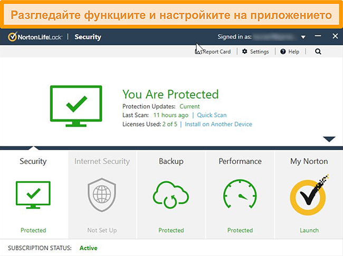The height and width of the screenshot is (256, 343).
Task: Click Not Set Up under Internet Security
Action: [x=102, y=230]
